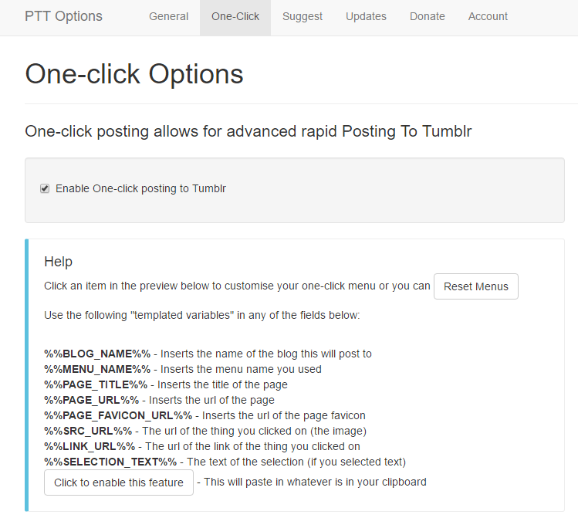The image size is (578, 518).
Task: Click the One-click Options page heading
Action: point(134,74)
